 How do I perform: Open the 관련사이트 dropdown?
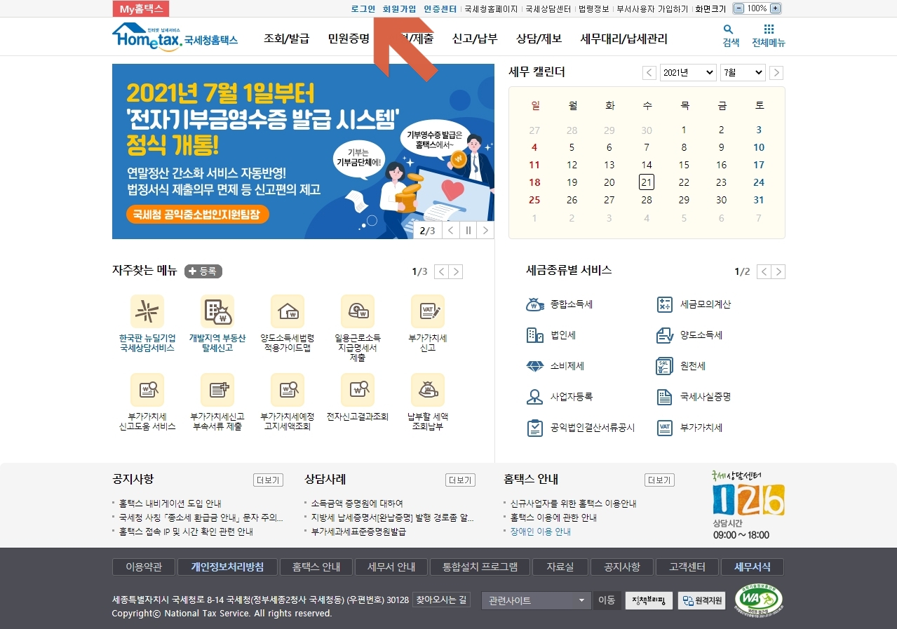[x=537, y=601]
